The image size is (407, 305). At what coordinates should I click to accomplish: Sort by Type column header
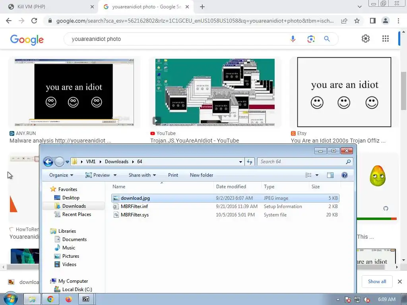(x=285, y=187)
